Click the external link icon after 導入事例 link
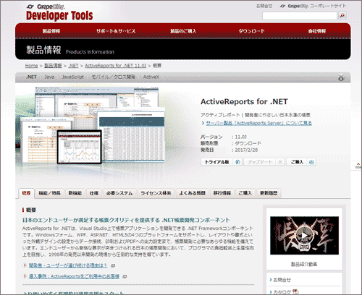362x295 pixels. coord(125,276)
